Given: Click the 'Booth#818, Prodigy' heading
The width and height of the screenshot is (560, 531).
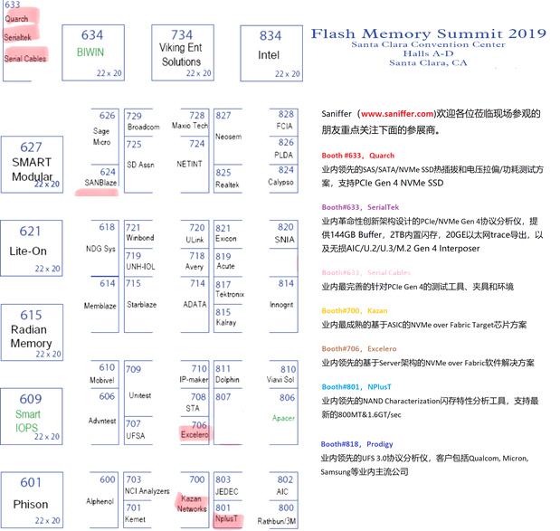Looking at the screenshot, I should pos(356,444).
